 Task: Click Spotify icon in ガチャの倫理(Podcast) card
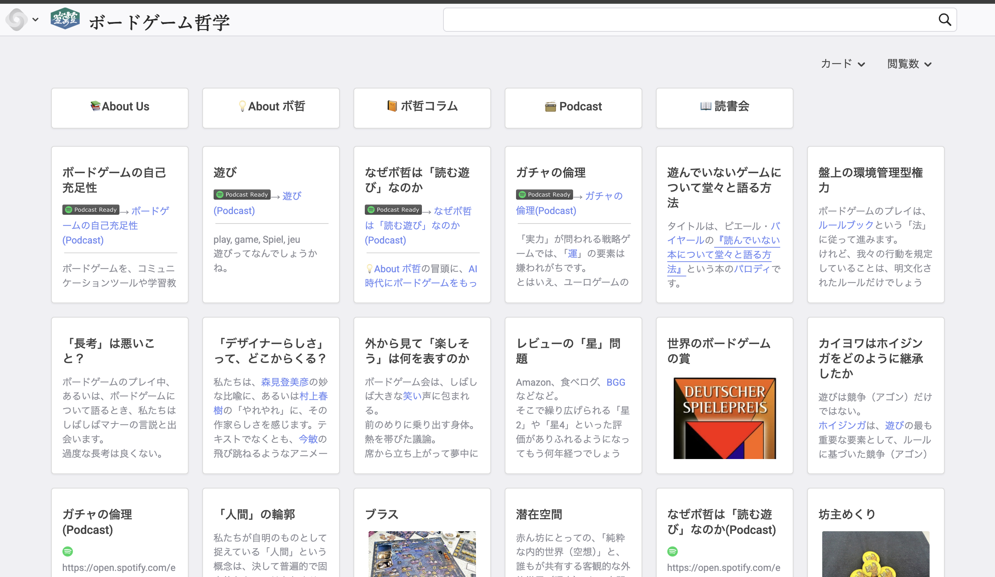pyautogui.click(x=68, y=551)
